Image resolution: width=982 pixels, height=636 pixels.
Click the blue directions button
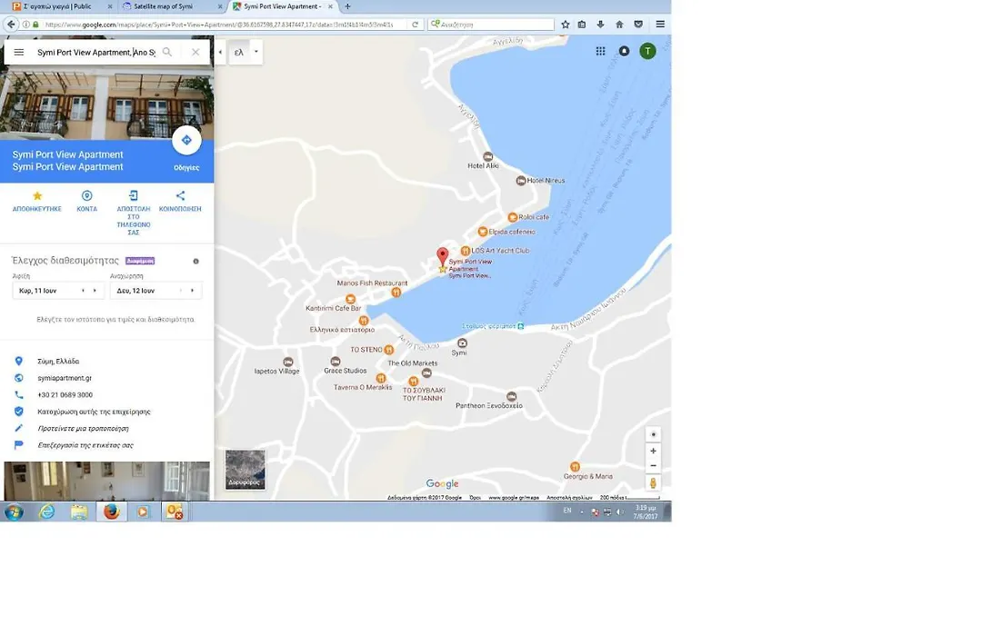[186, 140]
